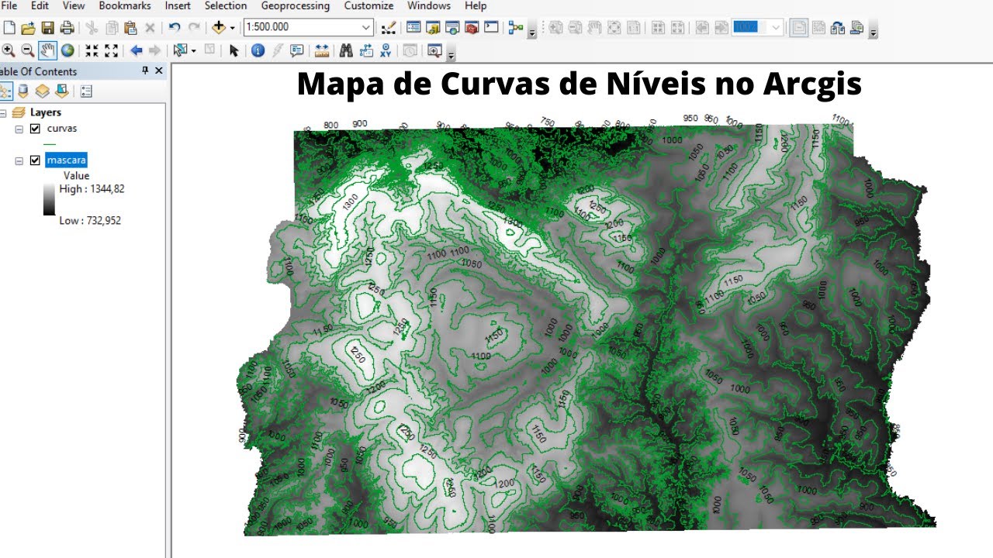Click the Add Data button
Image resolution: width=993 pixels, height=558 pixels.
tap(219, 28)
